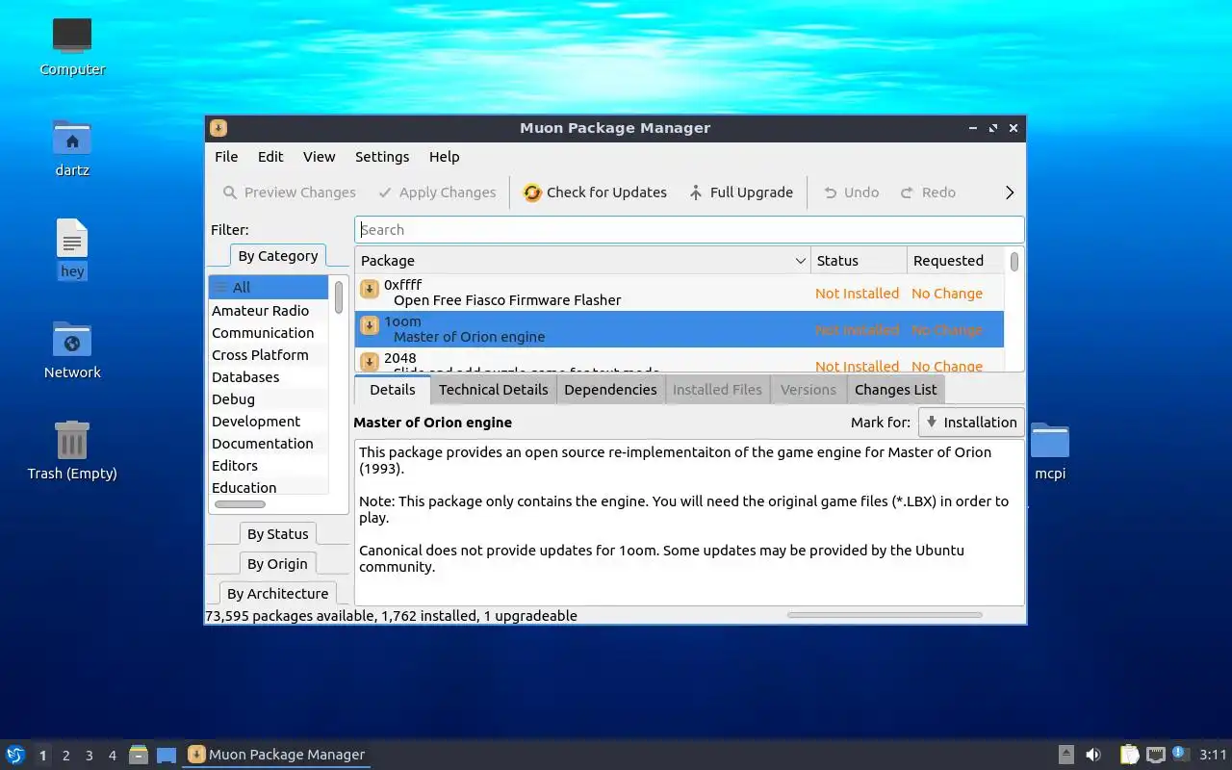Click the show desktop taskbar icon
Screen dimensions: 1232x770
click(167, 755)
